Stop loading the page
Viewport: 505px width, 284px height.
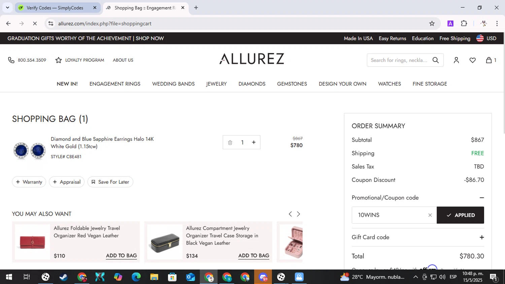[35, 23]
